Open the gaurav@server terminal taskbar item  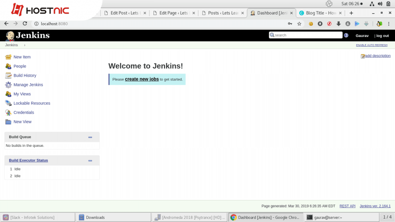pyautogui.click(x=341, y=217)
